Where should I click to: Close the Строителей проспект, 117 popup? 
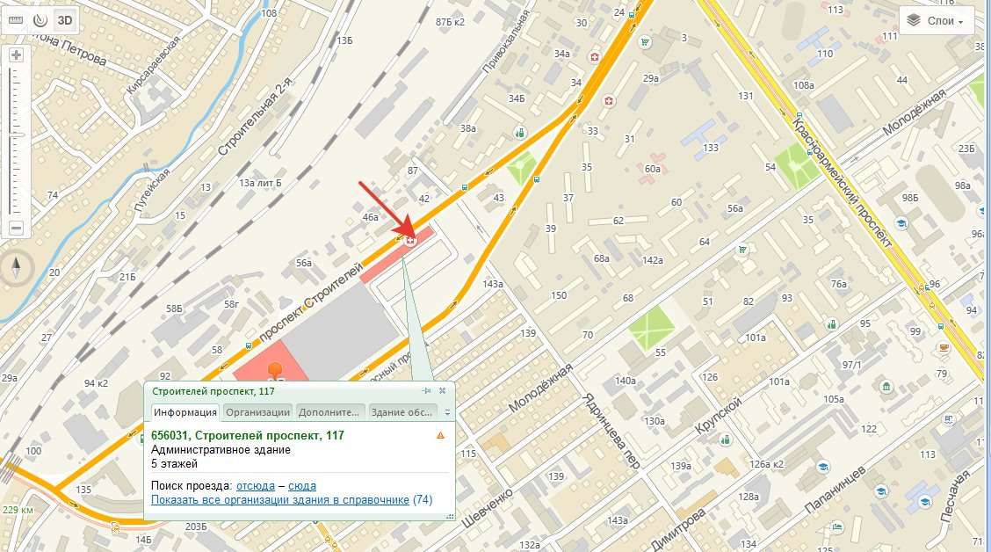443,391
